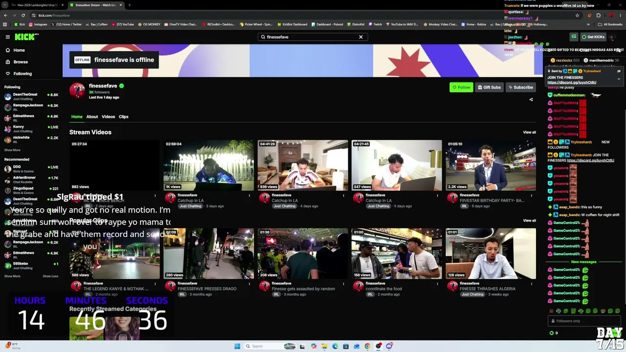
Task: Subscribe to finessefave
Action: pos(520,88)
